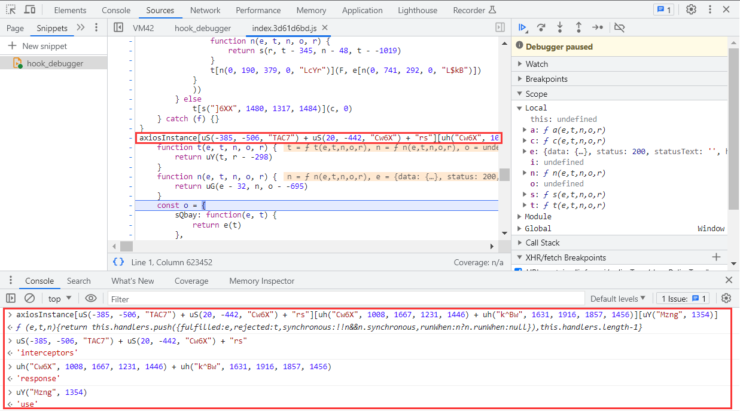Screen dimensions: 740x411
Task: Deactivate all breakpoints
Action: click(x=619, y=27)
